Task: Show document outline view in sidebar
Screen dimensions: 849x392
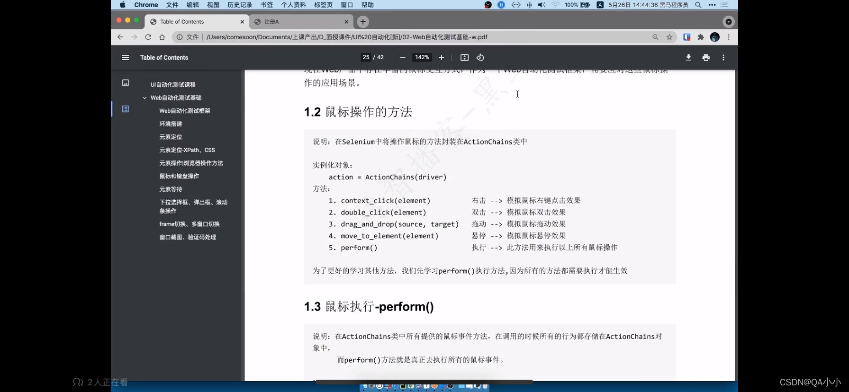Action: (126, 109)
